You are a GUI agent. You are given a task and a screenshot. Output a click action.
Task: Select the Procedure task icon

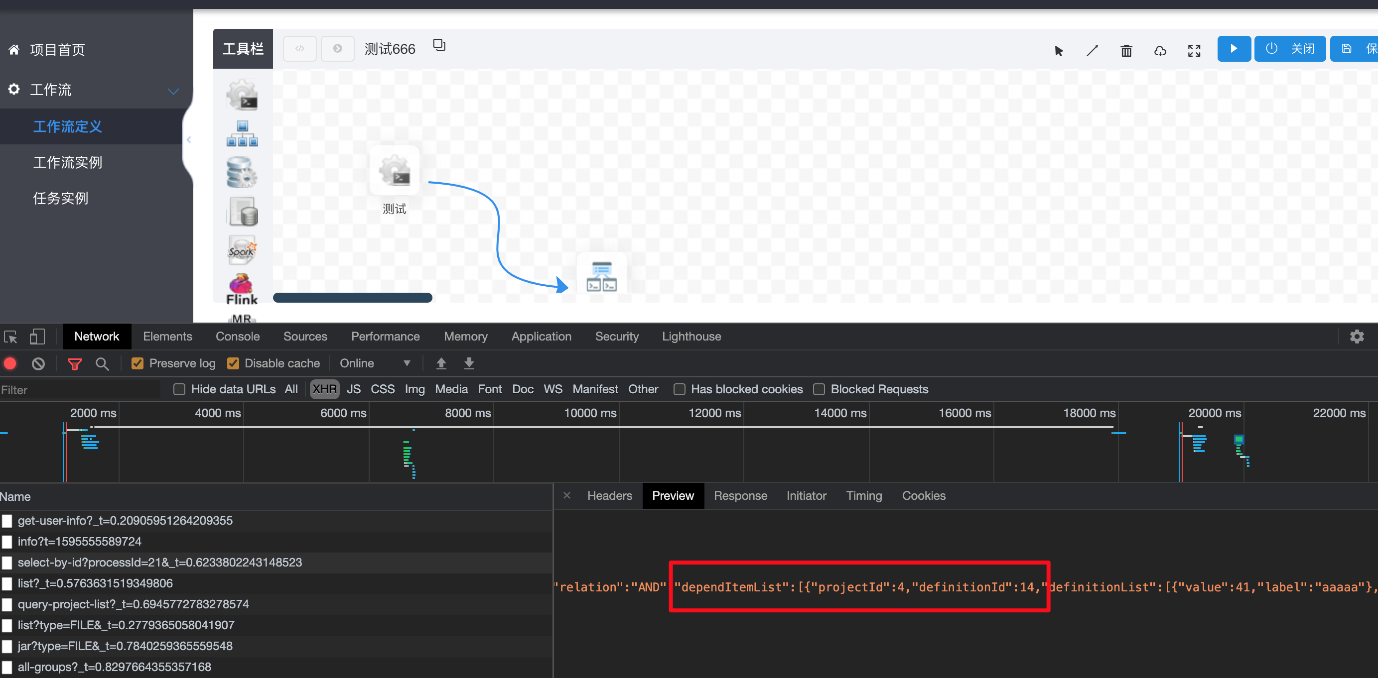pos(243,172)
